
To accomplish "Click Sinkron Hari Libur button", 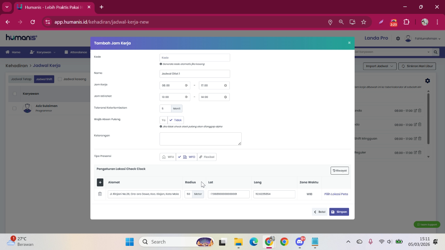I will (417, 66).
